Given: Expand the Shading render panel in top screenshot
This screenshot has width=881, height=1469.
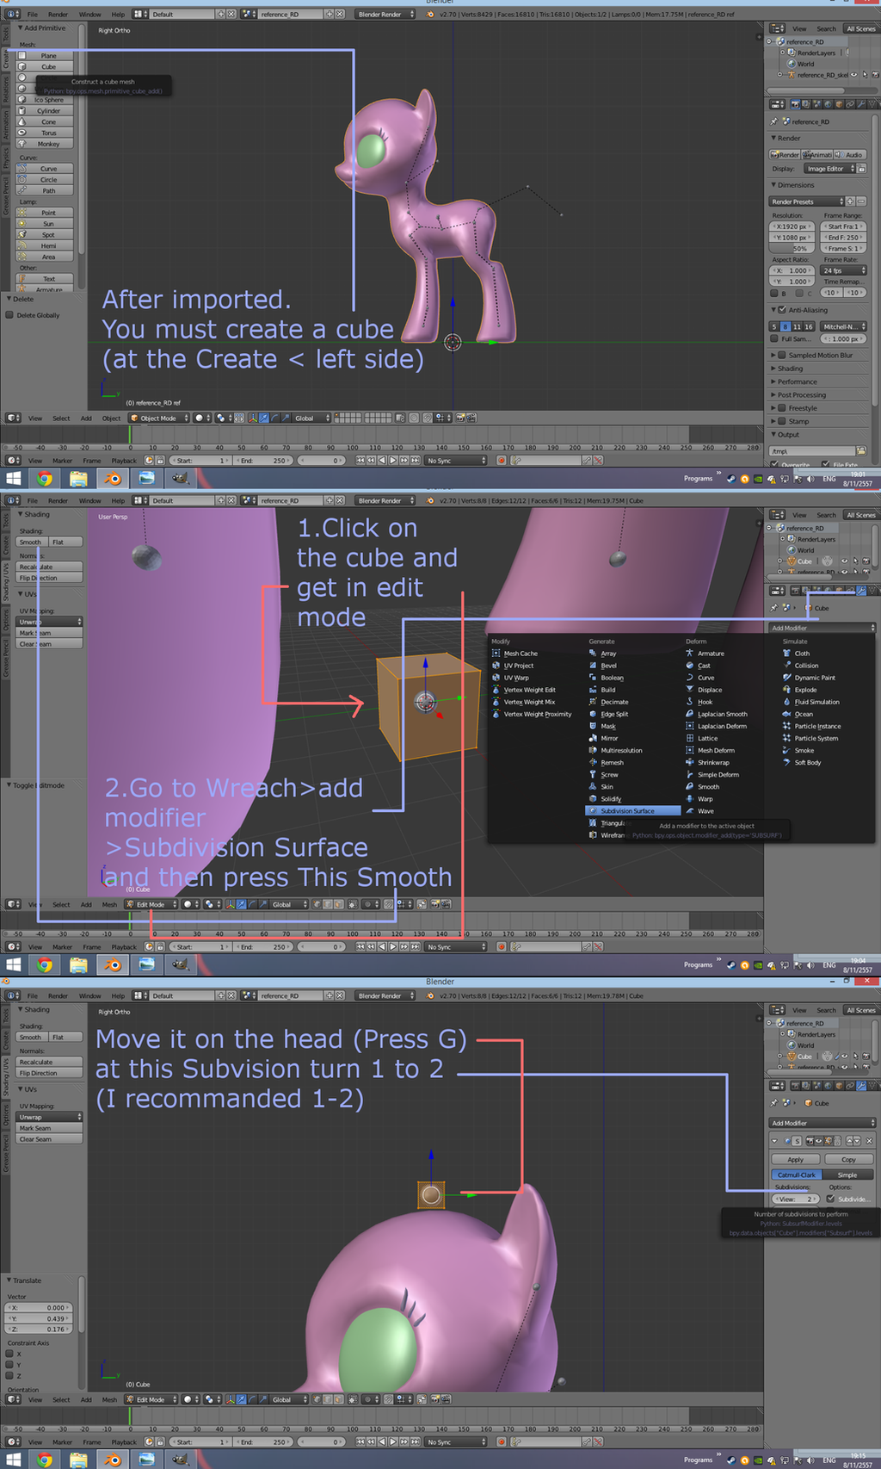Looking at the screenshot, I should point(790,369).
